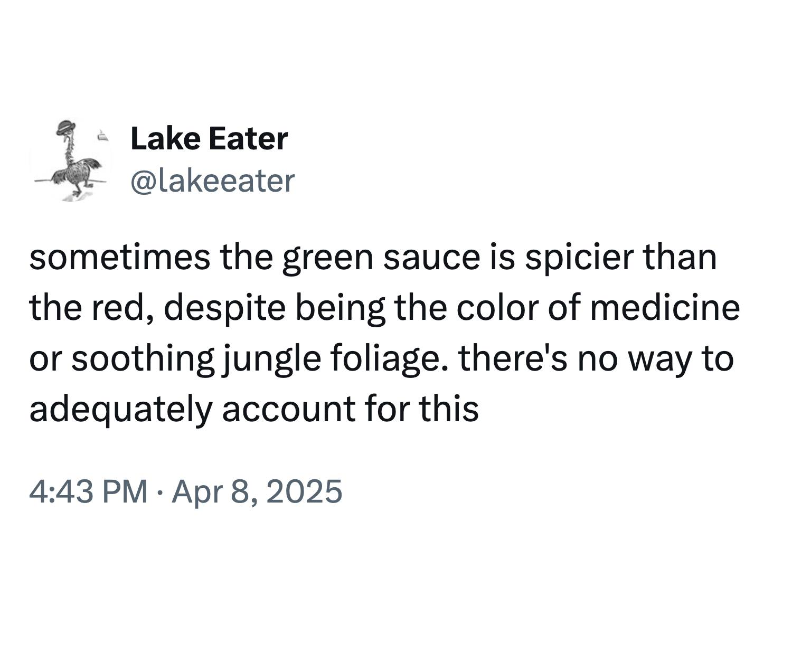792x663 pixels.
Task: Click the Apr 8, 2025 date
Action: click(257, 491)
